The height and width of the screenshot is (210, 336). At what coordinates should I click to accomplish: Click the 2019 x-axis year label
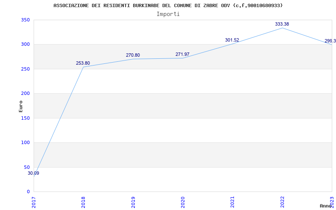[133, 202]
